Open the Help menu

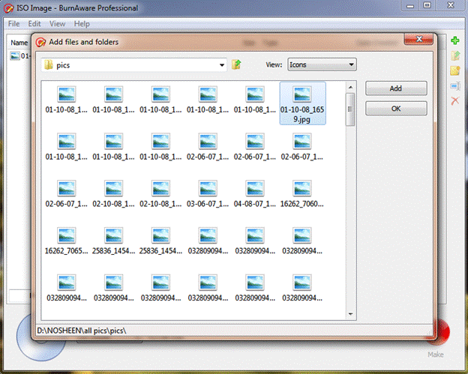point(82,24)
